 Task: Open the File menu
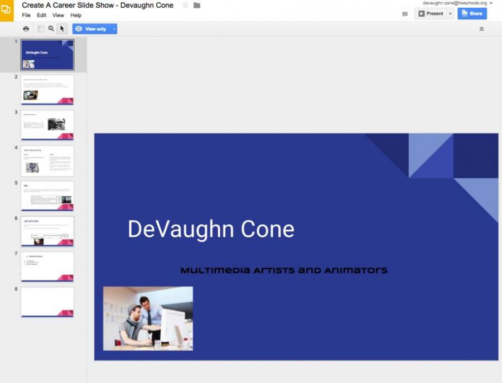coord(26,15)
